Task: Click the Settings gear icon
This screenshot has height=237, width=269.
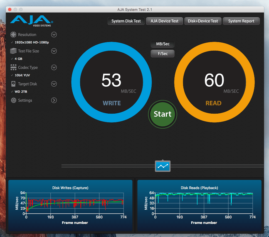Action: (13, 100)
